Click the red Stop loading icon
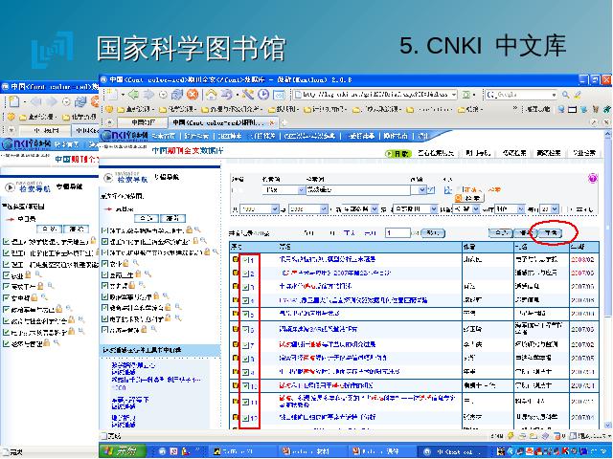Viewport: 613px width, 459px height. tap(192, 95)
